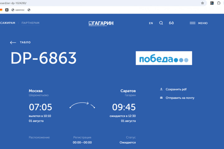Viewport: 224px width, 149px height.
Task: Open the globe bookmark after админка
Action: pyautogui.click(x=29, y=10)
